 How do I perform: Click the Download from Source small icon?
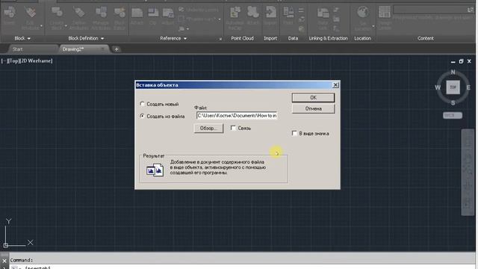[x=336, y=10]
